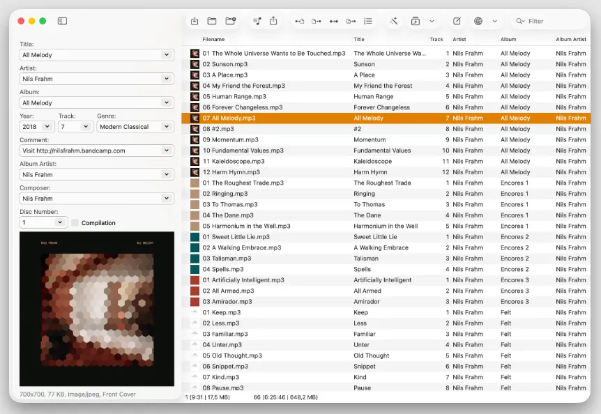Open the dropdown arrow next to globe icon

(x=495, y=22)
